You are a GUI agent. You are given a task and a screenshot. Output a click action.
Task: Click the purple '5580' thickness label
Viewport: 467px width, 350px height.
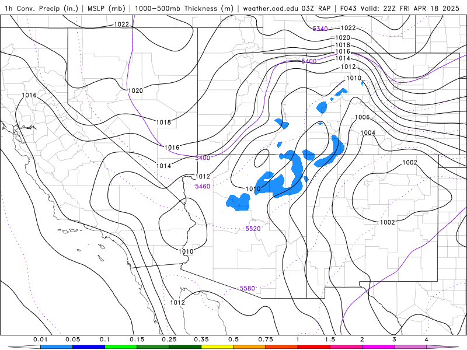click(x=248, y=288)
